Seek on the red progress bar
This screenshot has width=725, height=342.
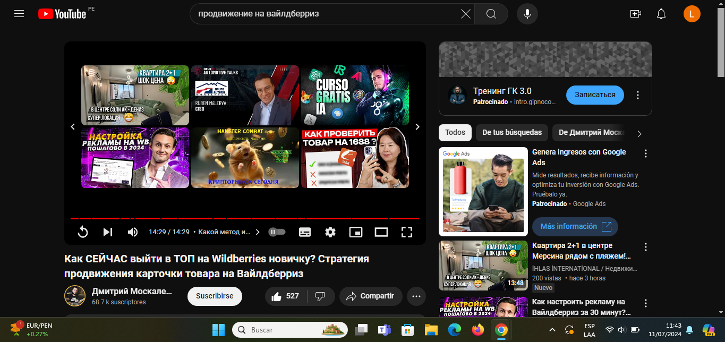tap(245, 218)
